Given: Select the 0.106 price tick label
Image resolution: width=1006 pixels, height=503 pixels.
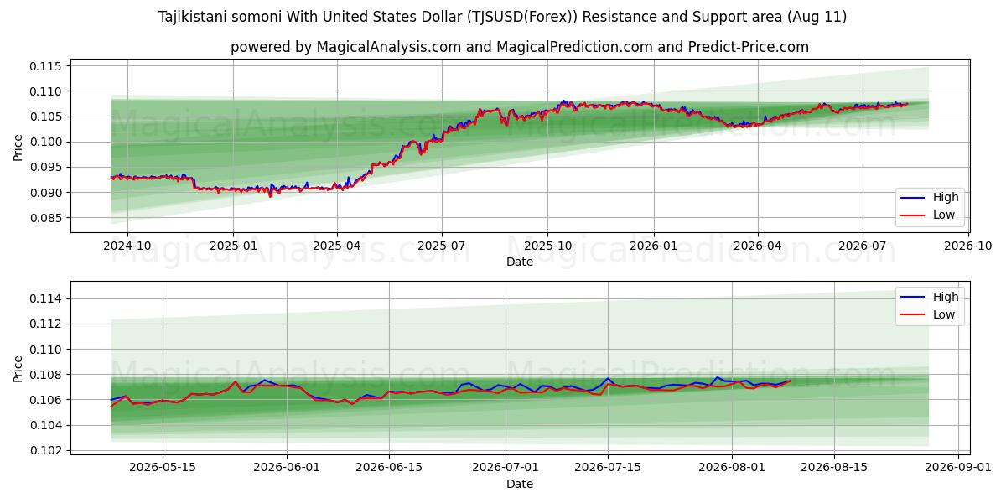Looking at the screenshot, I should 47,400.
